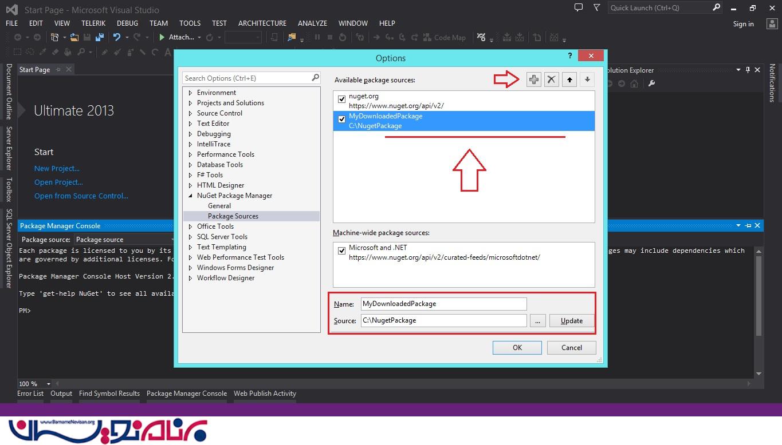
Task: Click the notifications filter flag icon
Action: pos(597,7)
